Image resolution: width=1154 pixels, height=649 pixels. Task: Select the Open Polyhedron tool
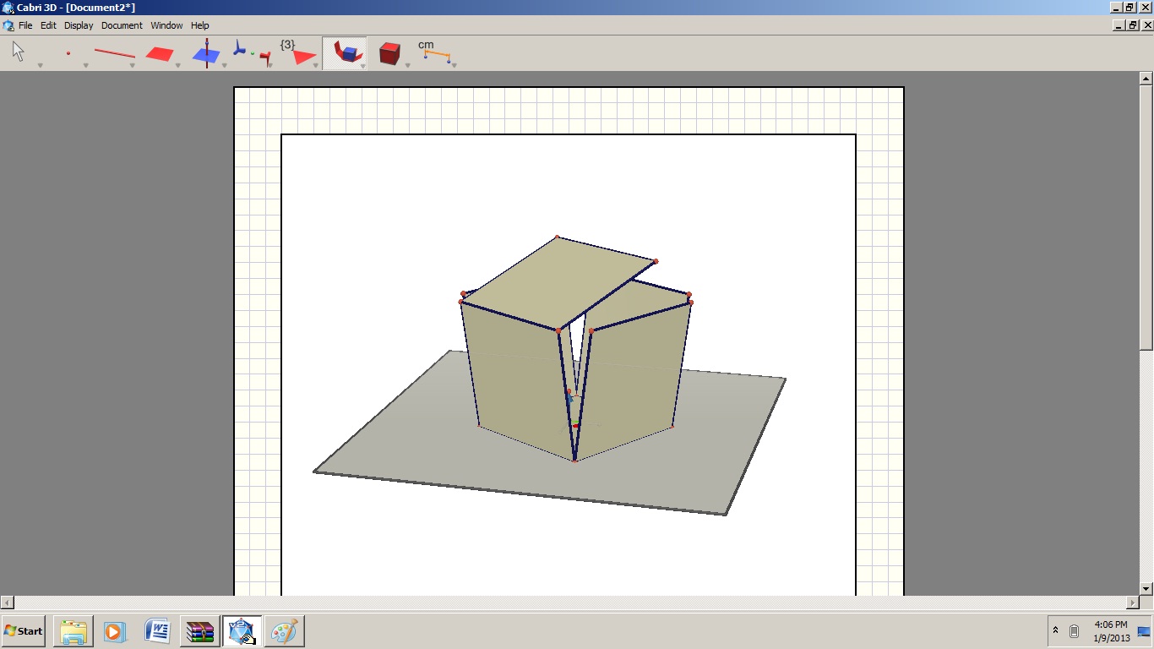345,52
